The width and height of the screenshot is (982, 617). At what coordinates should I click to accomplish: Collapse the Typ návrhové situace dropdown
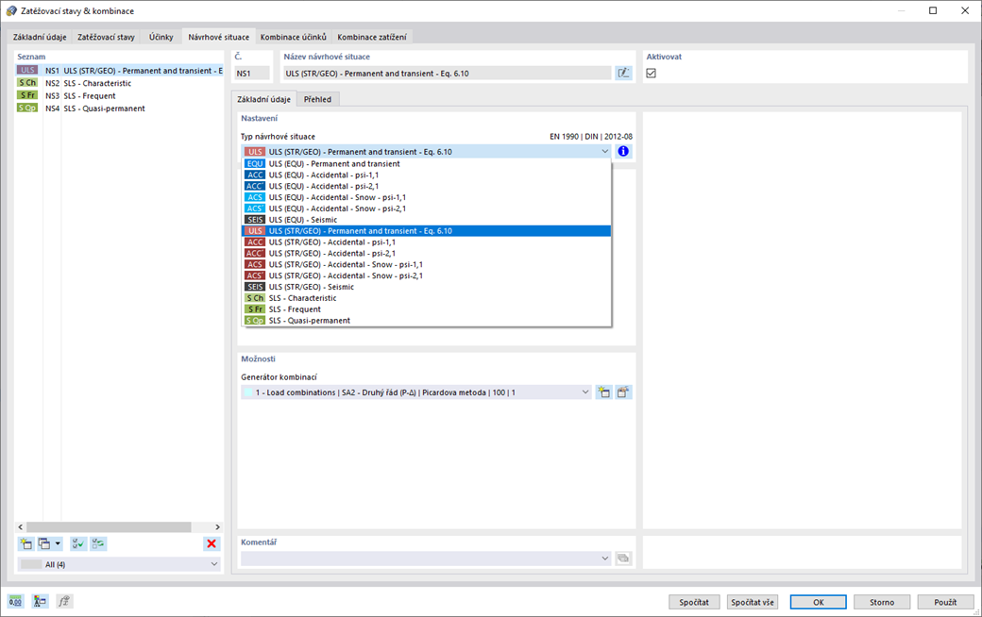coord(605,152)
